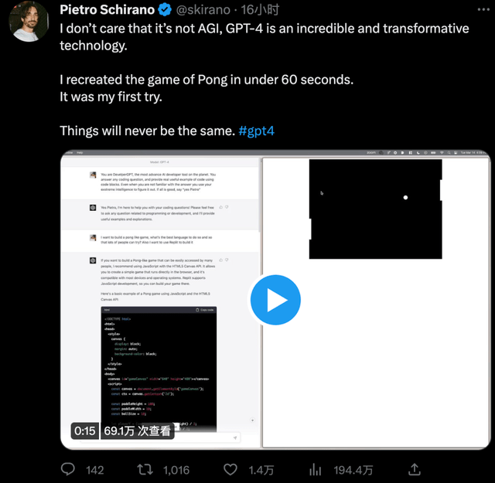Click the share upload icon
Image resolution: width=495 pixels, height=483 pixels.
click(x=415, y=469)
